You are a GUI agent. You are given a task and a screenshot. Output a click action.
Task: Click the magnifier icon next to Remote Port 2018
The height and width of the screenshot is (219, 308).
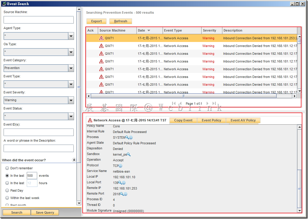click(x=122, y=194)
